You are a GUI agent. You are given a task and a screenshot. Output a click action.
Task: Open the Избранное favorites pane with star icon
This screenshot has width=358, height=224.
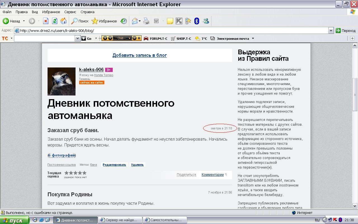(104, 21)
